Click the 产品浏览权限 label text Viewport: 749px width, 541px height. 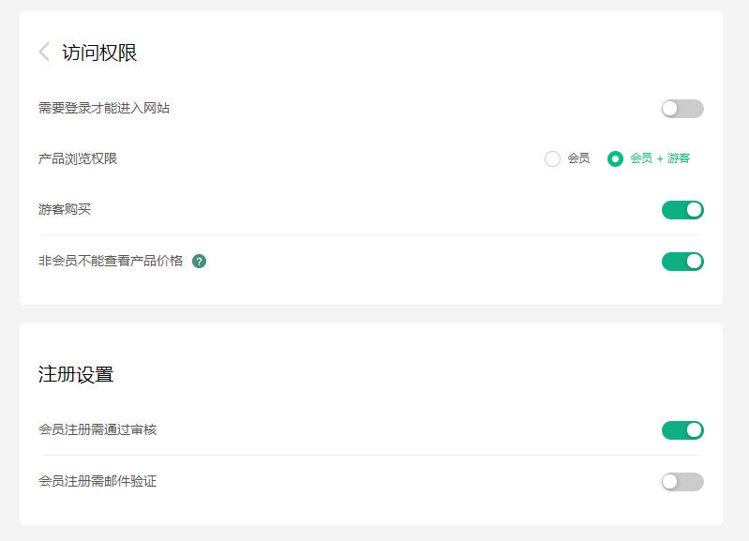coord(78,159)
